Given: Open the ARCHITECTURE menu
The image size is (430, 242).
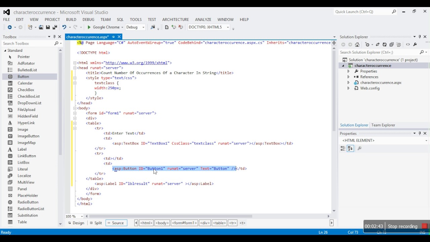Looking at the screenshot, I should coord(175,19).
